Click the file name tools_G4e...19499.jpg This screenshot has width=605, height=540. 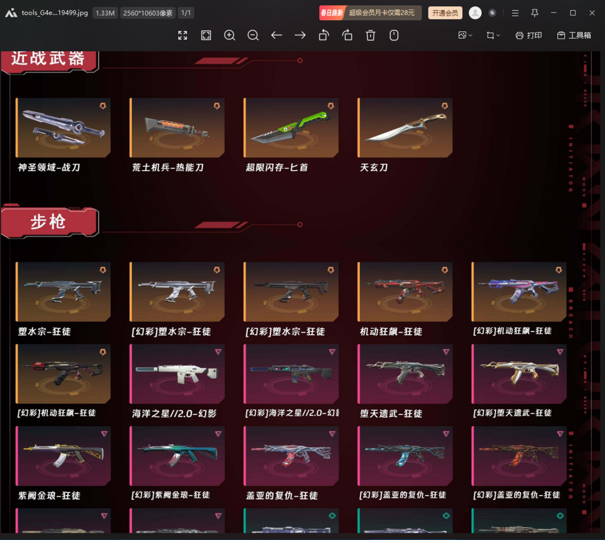pos(55,13)
